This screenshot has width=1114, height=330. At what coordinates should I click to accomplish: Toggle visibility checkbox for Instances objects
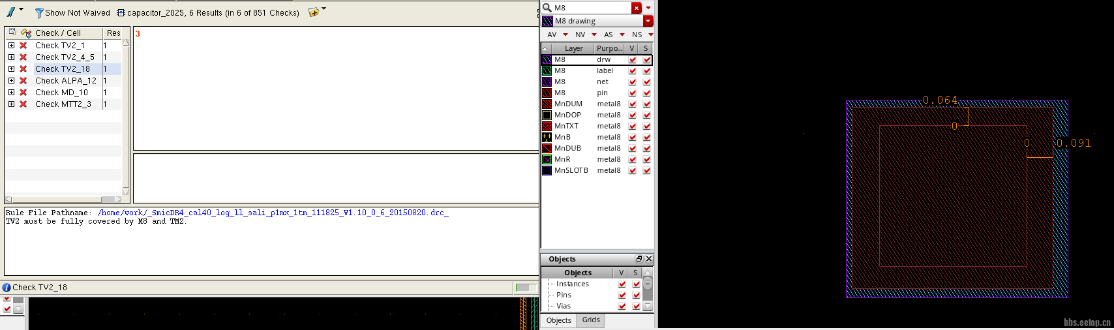point(622,284)
